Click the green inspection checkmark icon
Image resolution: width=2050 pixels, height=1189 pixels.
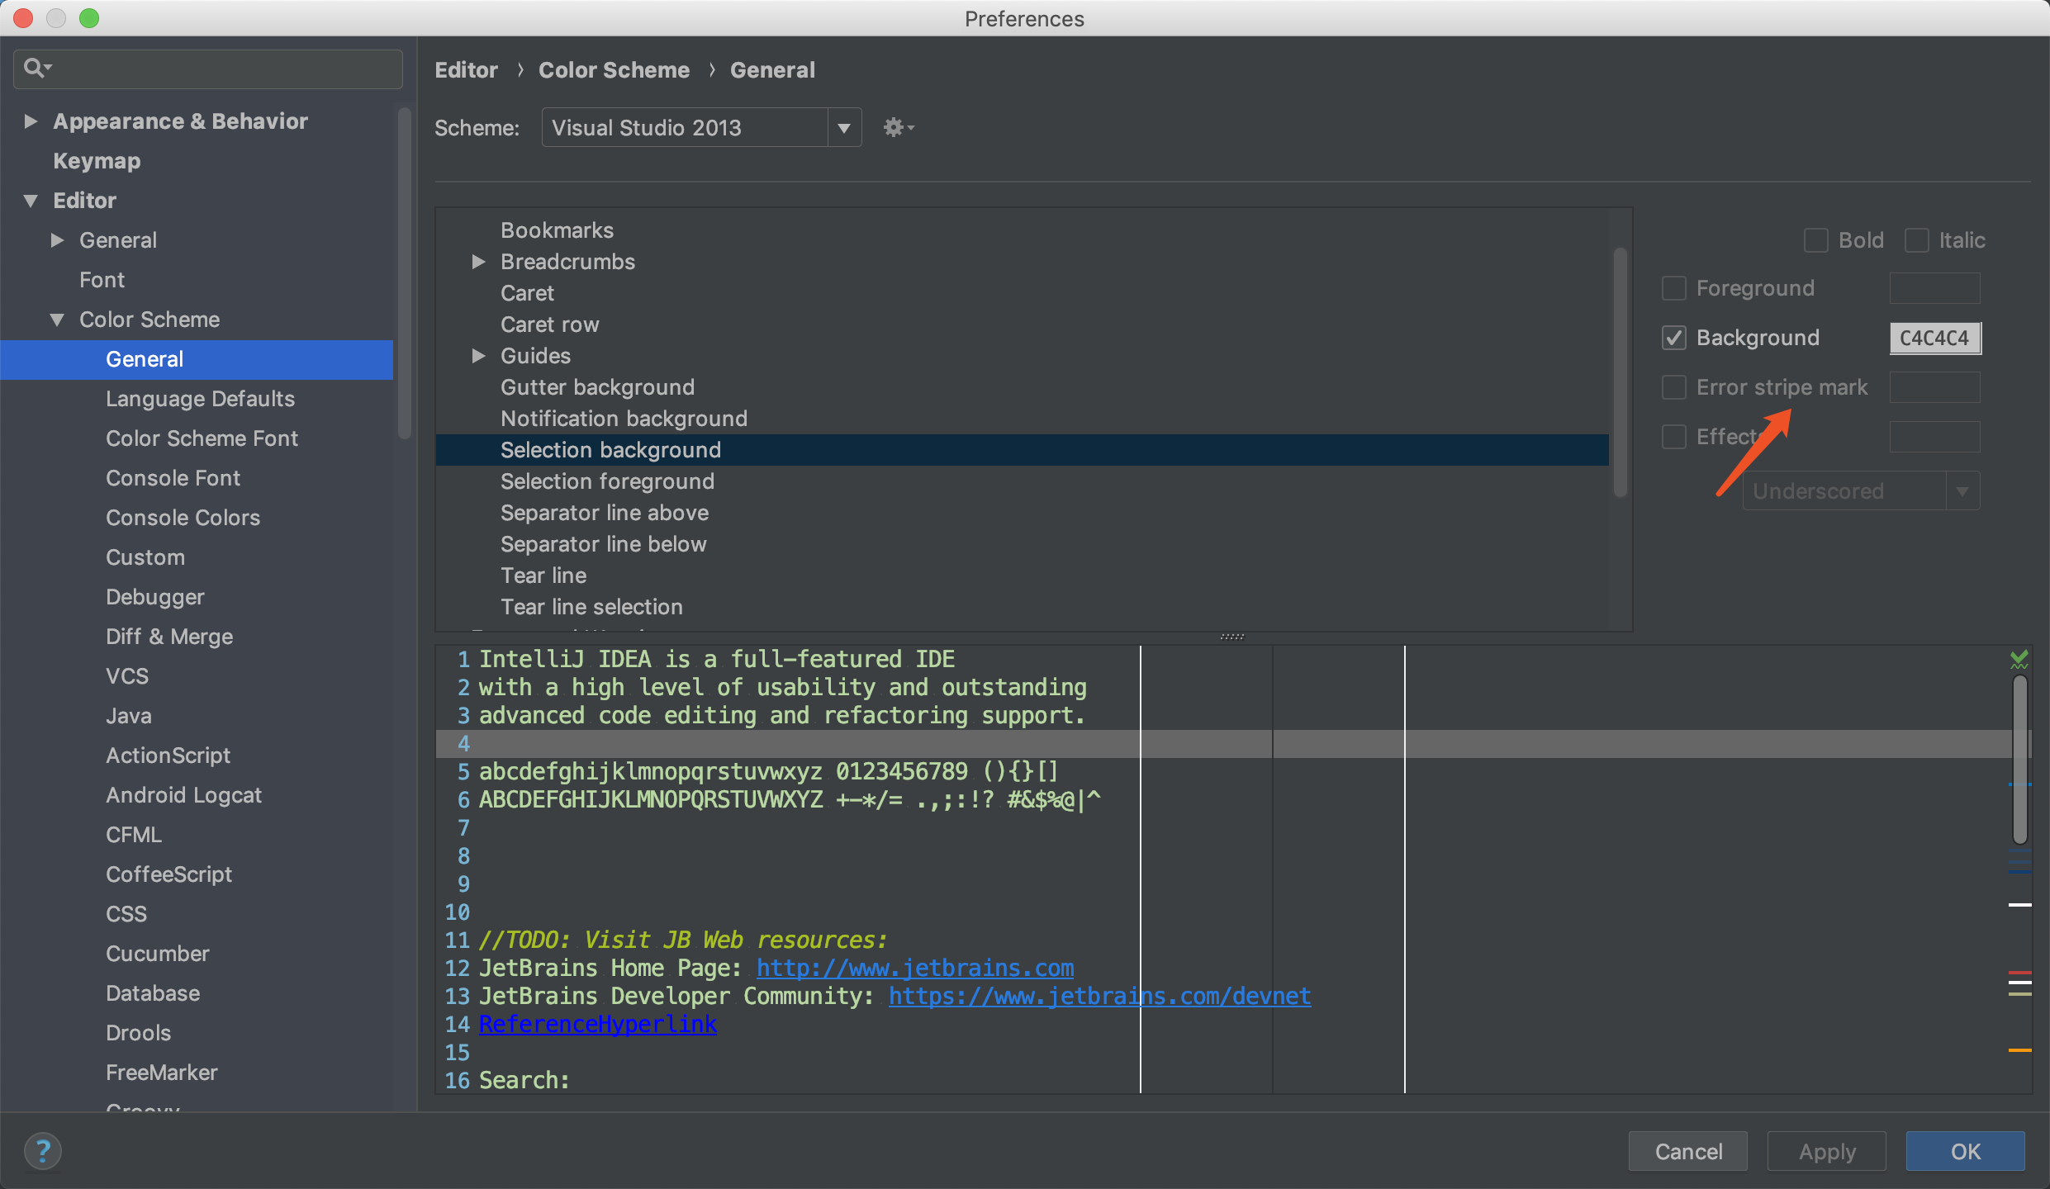(2019, 659)
